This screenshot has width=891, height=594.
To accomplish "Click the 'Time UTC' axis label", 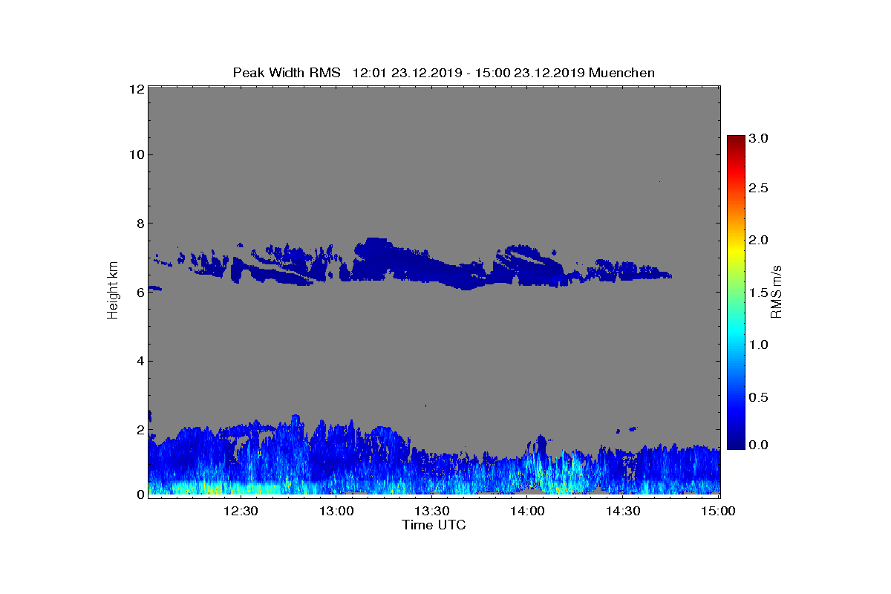I will pyautogui.click(x=434, y=525).
